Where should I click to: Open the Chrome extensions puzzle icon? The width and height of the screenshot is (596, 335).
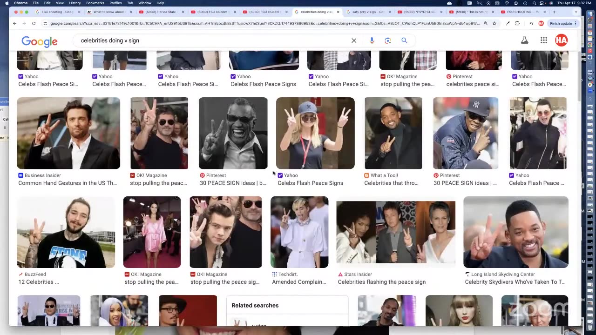point(517,23)
